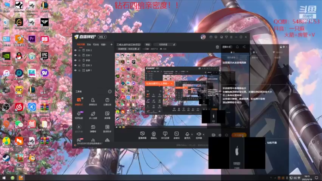Hide the 手游 layer
Screen dimensions: 322x181
pyautogui.click(x=75, y=60)
